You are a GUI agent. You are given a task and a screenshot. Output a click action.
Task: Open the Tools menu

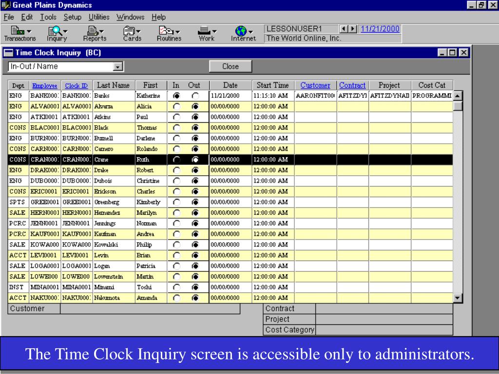pos(48,17)
